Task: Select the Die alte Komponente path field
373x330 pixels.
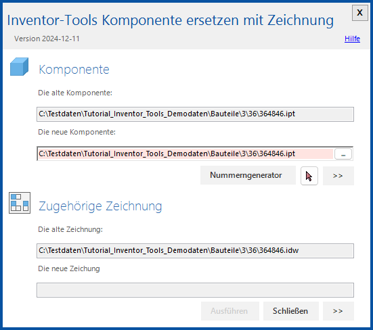Action: point(195,114)
